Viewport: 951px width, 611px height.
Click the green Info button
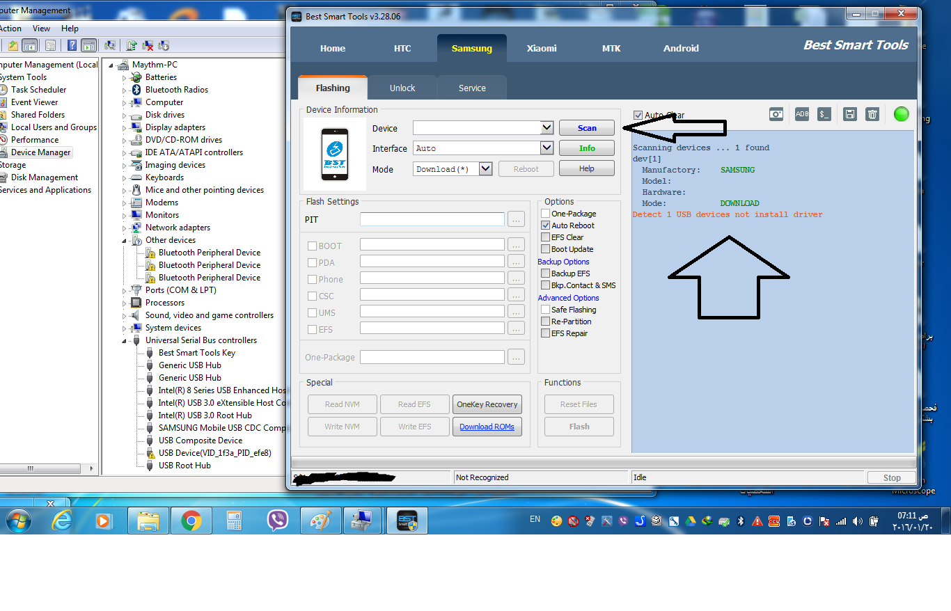click(587, 148)
